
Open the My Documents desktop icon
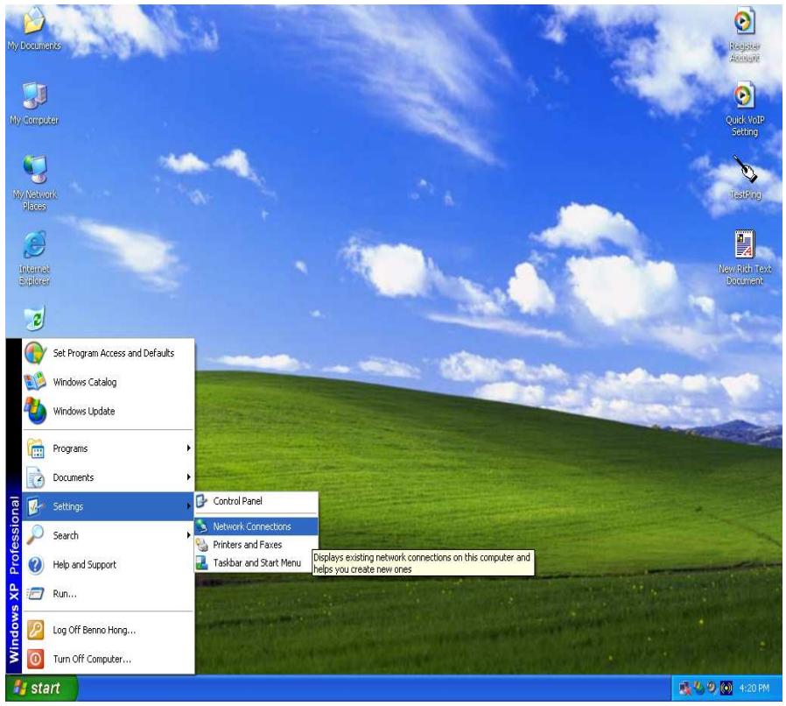pyautogui.click(x=34, y=29)
